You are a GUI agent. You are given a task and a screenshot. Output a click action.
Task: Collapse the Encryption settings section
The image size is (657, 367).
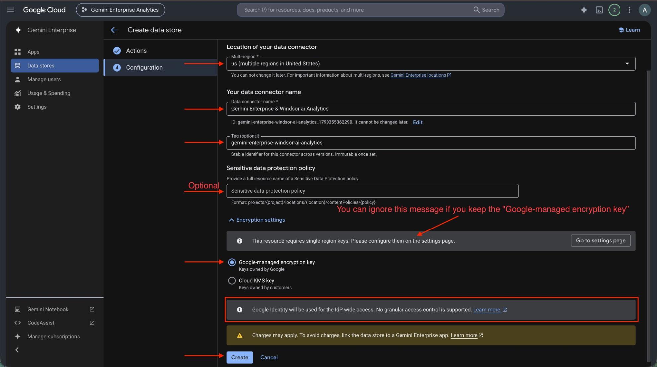point(257,220)
